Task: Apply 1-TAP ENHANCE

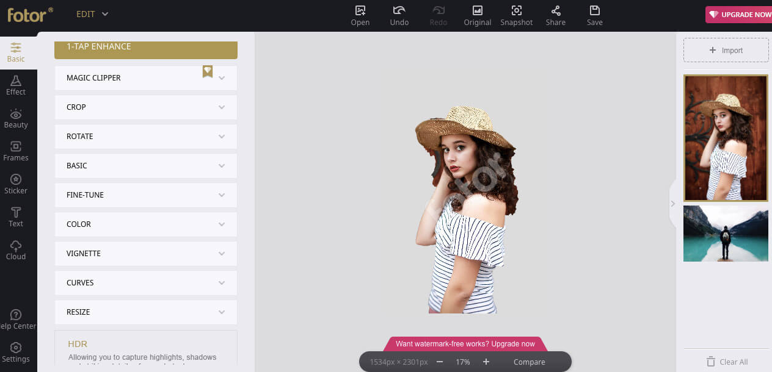Action: point(145,49)
